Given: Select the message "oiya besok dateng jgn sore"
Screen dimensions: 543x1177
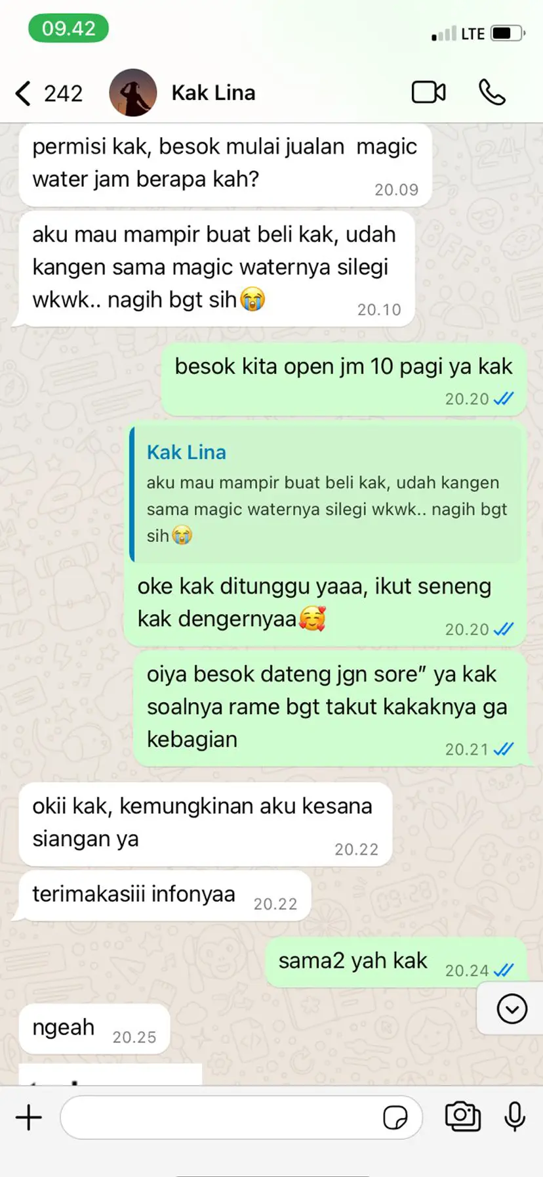Looking at the screenshot, I should [330, 708].
